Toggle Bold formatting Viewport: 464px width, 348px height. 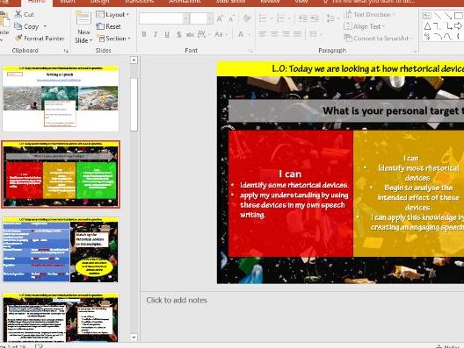point(144,34)
